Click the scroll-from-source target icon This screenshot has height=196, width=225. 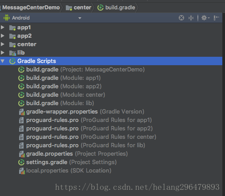coord(181,18)
